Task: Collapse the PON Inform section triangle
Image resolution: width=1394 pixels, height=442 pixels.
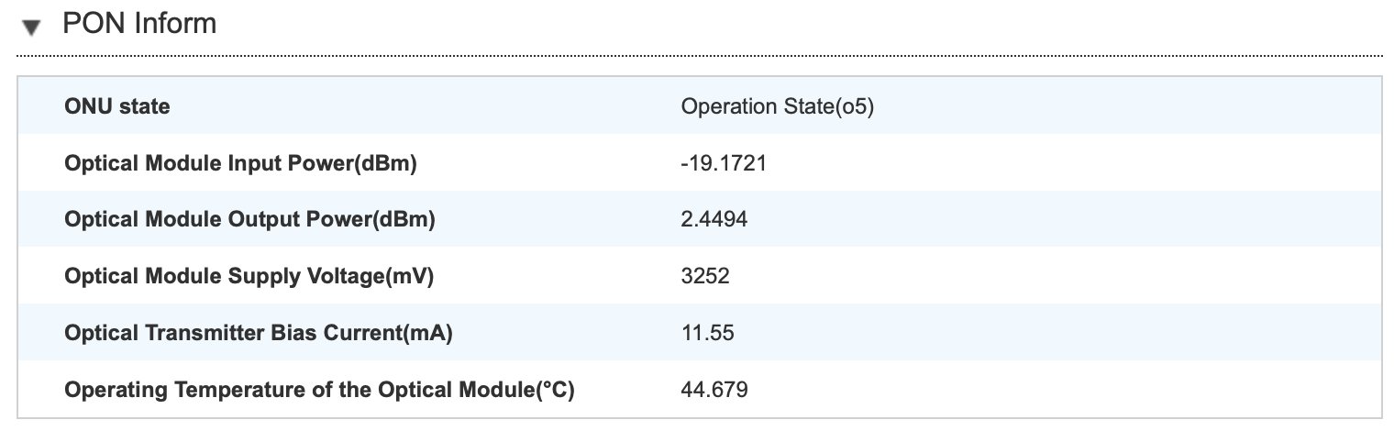Action: (33, 28)
